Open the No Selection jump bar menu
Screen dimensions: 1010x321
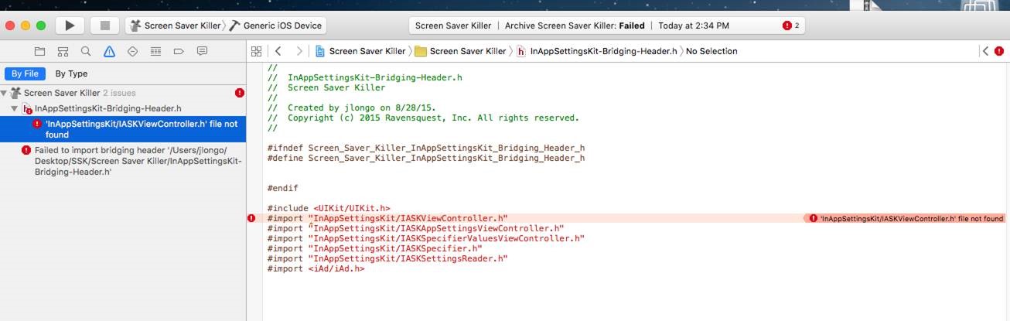711,51
